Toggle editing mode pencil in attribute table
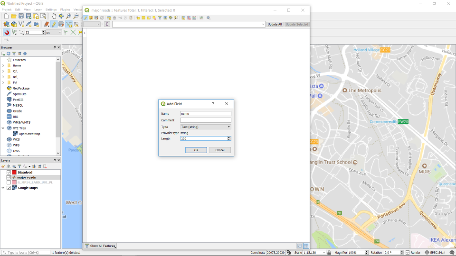The height and width of the screenshot is (256, 456). point(85,18)
